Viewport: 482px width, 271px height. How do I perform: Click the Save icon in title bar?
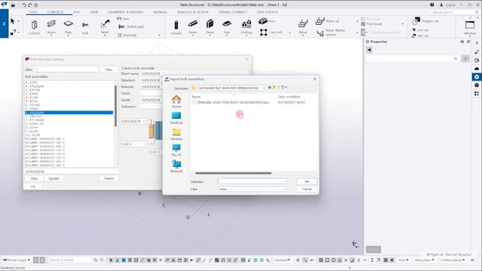[x=13, y=5]
